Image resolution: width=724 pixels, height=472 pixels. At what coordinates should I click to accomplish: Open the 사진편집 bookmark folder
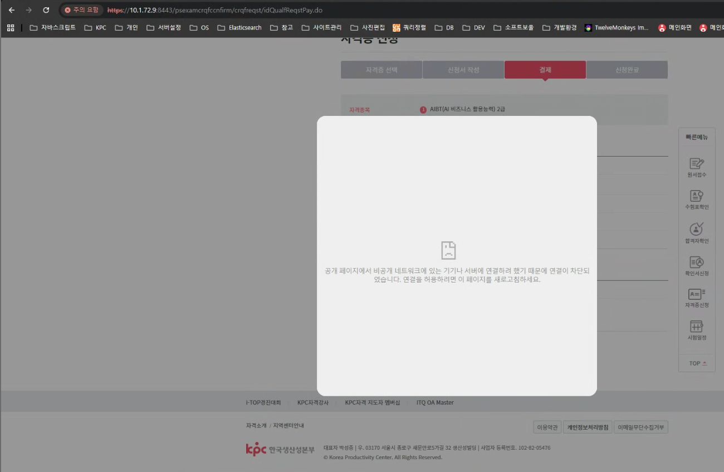368,27
